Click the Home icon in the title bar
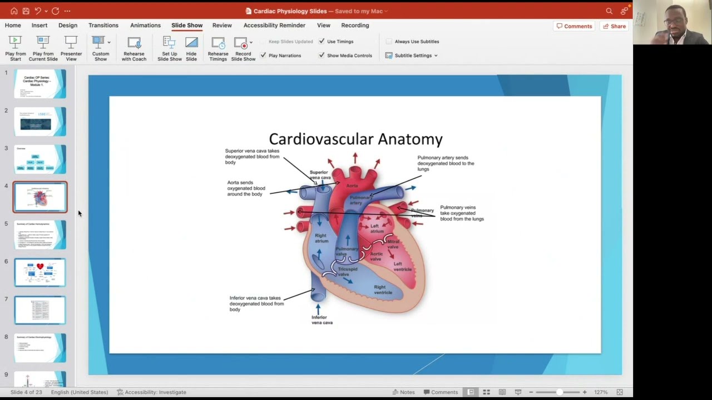Screen dimensions: 712x400 point(14,11)
